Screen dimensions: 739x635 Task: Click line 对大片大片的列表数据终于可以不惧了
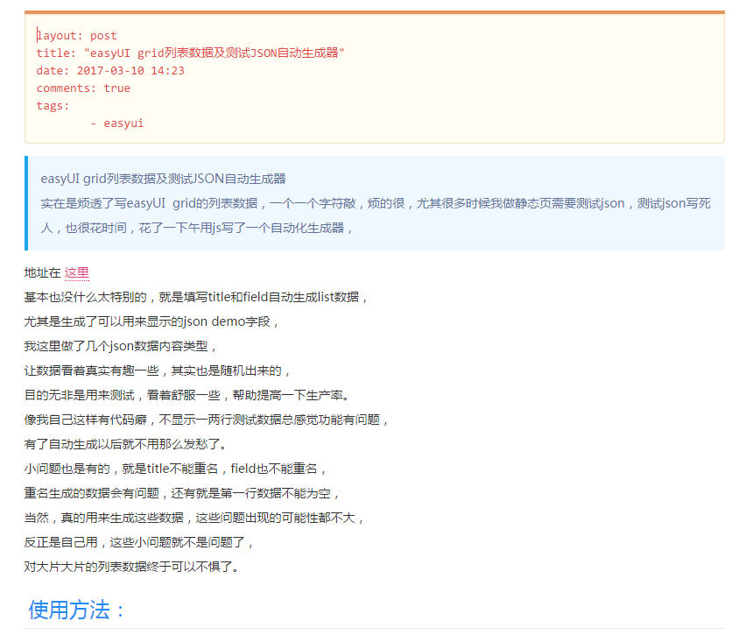click(132, 567)
